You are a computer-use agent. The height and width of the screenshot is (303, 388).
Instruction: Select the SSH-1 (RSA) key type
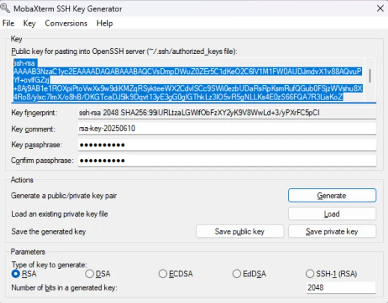point(310,273)
